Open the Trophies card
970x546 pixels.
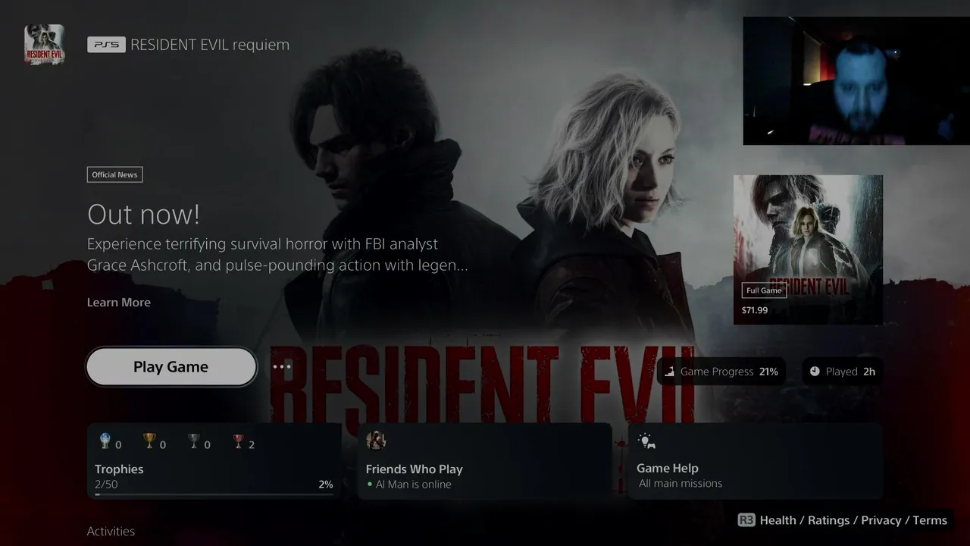[x=214, y=461]
